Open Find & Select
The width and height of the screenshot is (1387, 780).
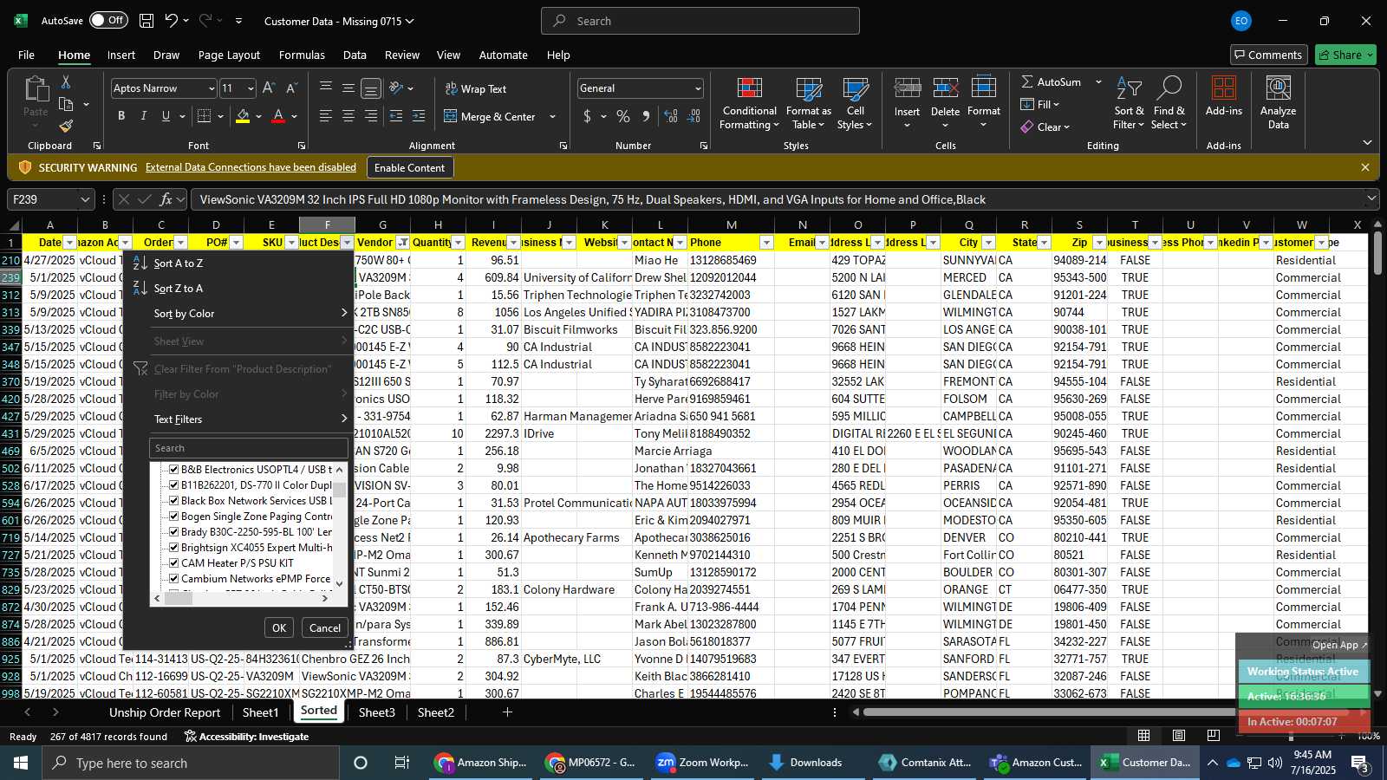tap(1169, 103)
